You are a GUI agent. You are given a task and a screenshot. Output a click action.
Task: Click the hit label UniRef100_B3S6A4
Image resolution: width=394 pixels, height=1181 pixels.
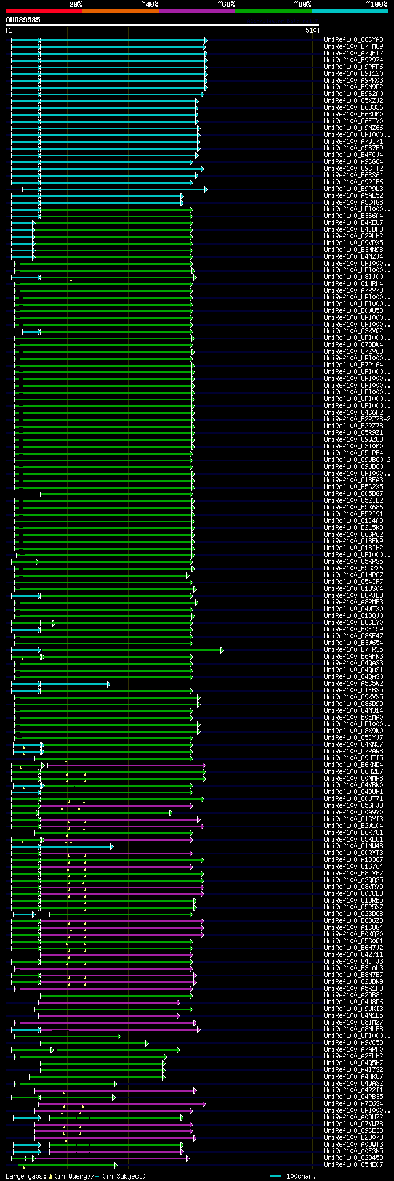[x=353, y=216]
